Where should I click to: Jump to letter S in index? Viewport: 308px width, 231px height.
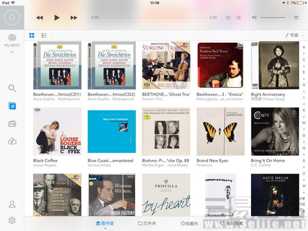[304, 161]
